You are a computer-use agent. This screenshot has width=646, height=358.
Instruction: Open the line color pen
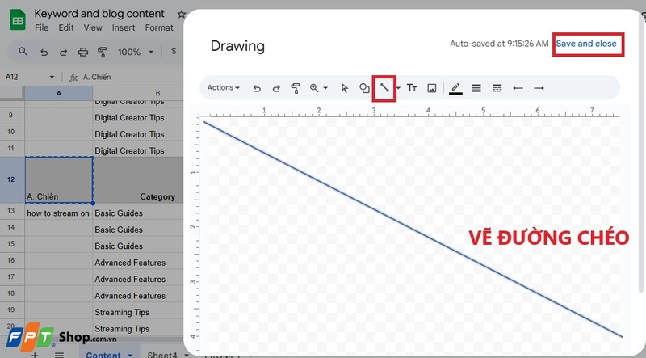point(455,88)
